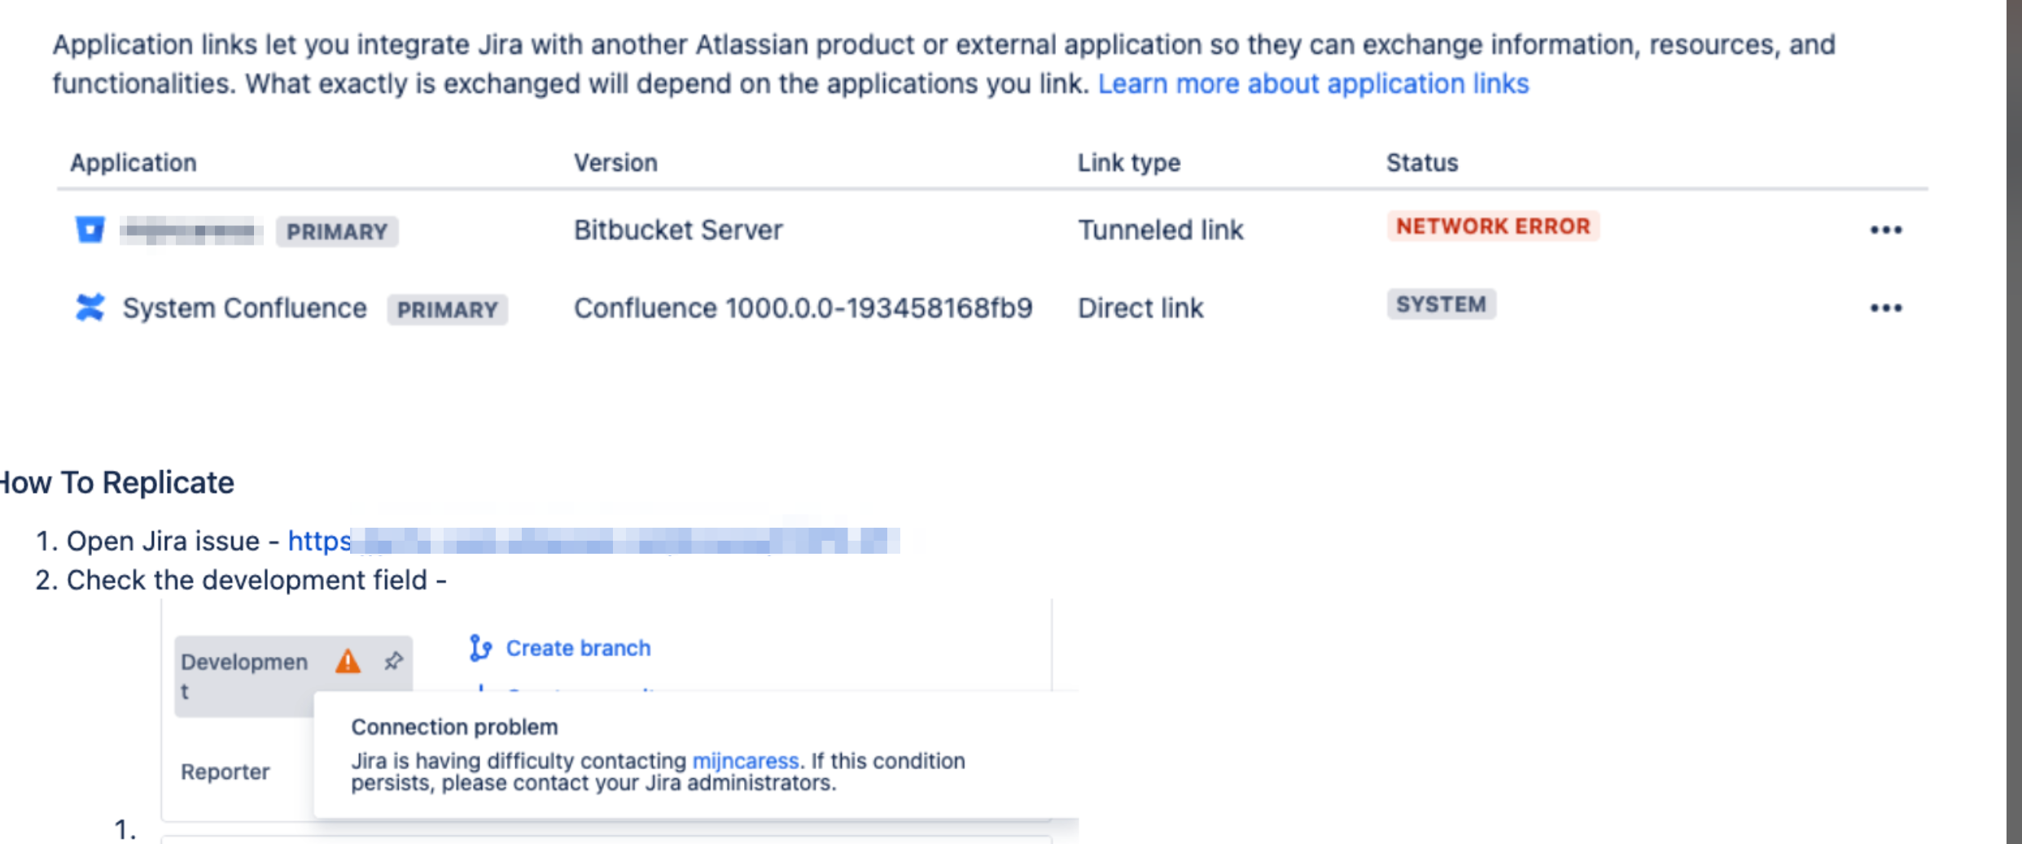Click the Bitbucket application icon
The image size is (2022, 844).
90,230
